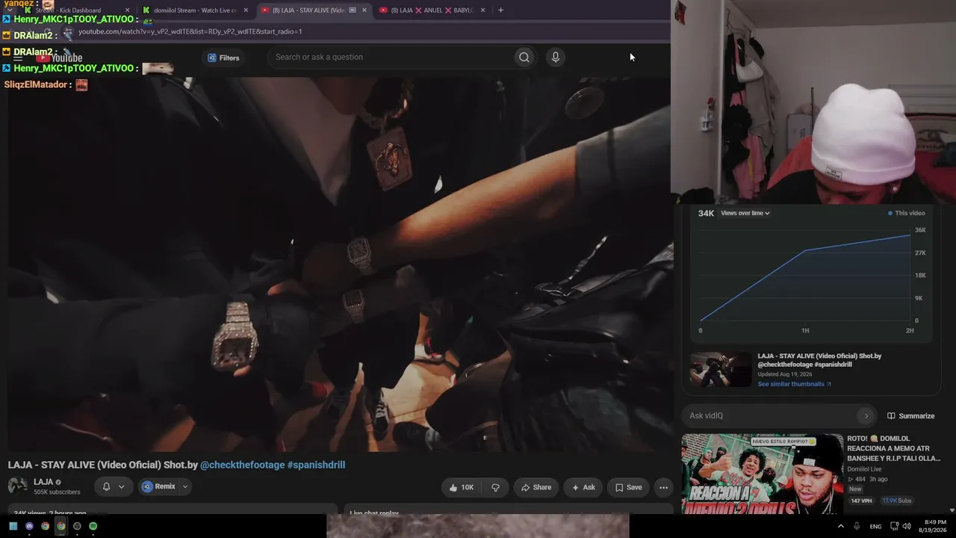Click the YouTube search field
Screen dimensions: 956x538
392,58
